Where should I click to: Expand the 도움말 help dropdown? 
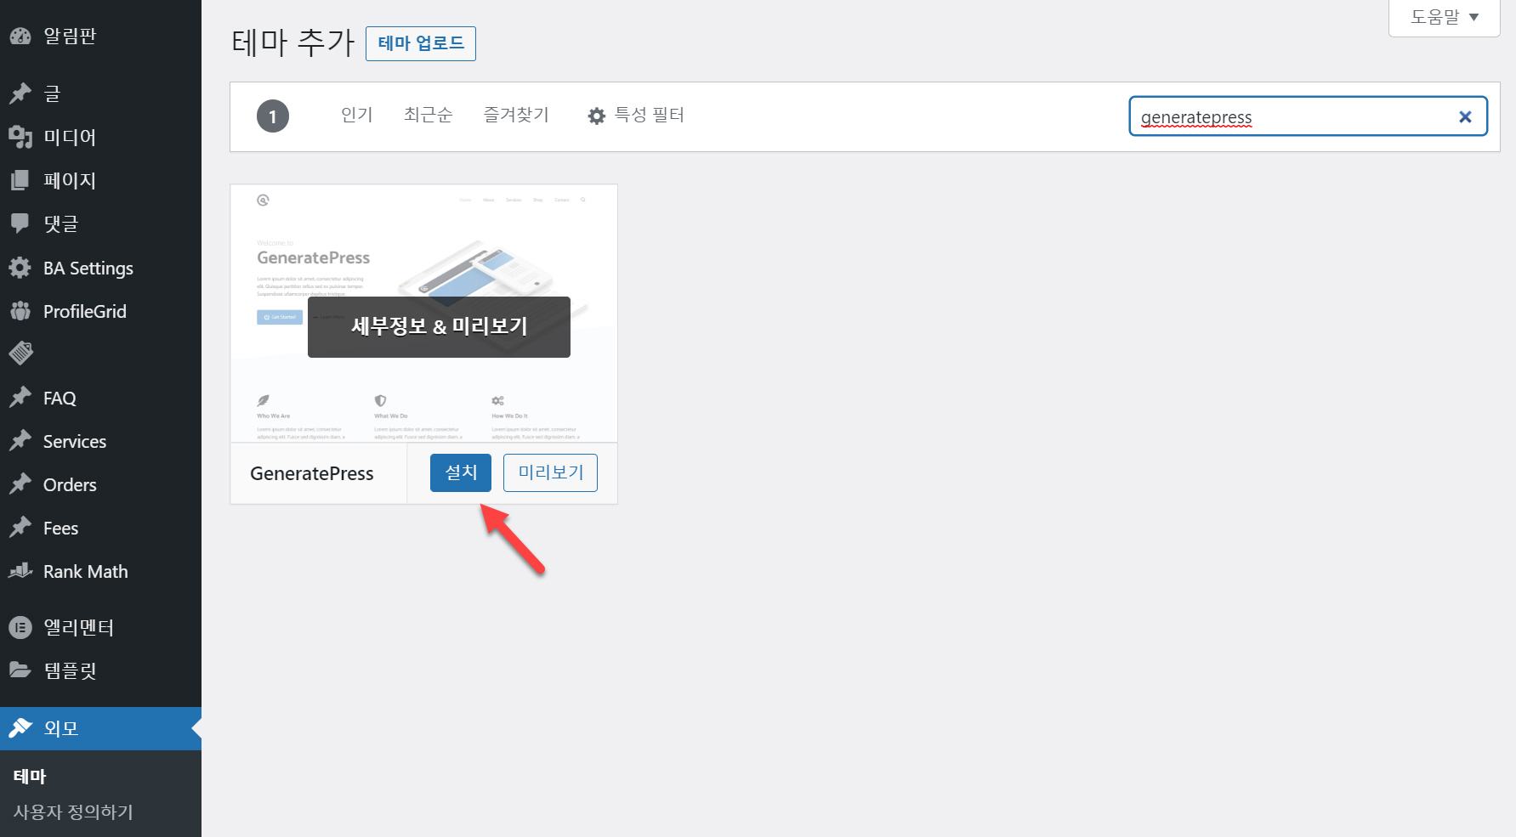pyautogui.click(x=1445, y=16)
